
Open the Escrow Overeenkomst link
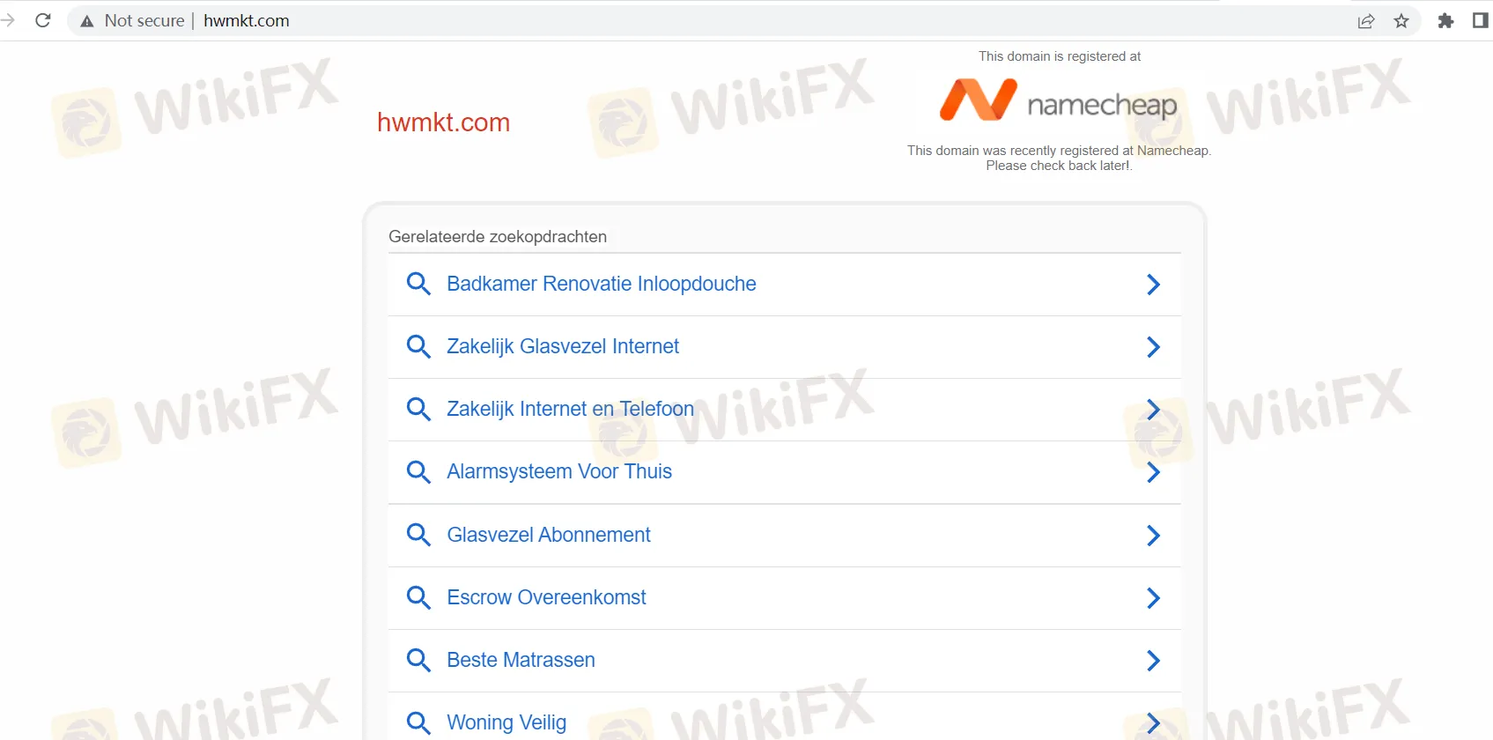[546, 597]
